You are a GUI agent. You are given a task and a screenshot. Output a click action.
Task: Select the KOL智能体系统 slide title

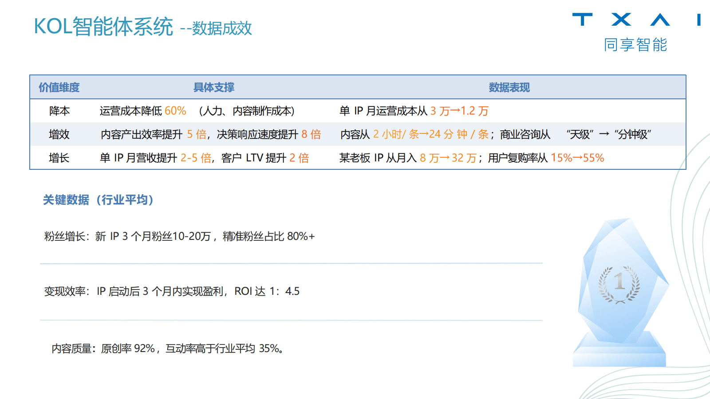click(x=103, y=27)
